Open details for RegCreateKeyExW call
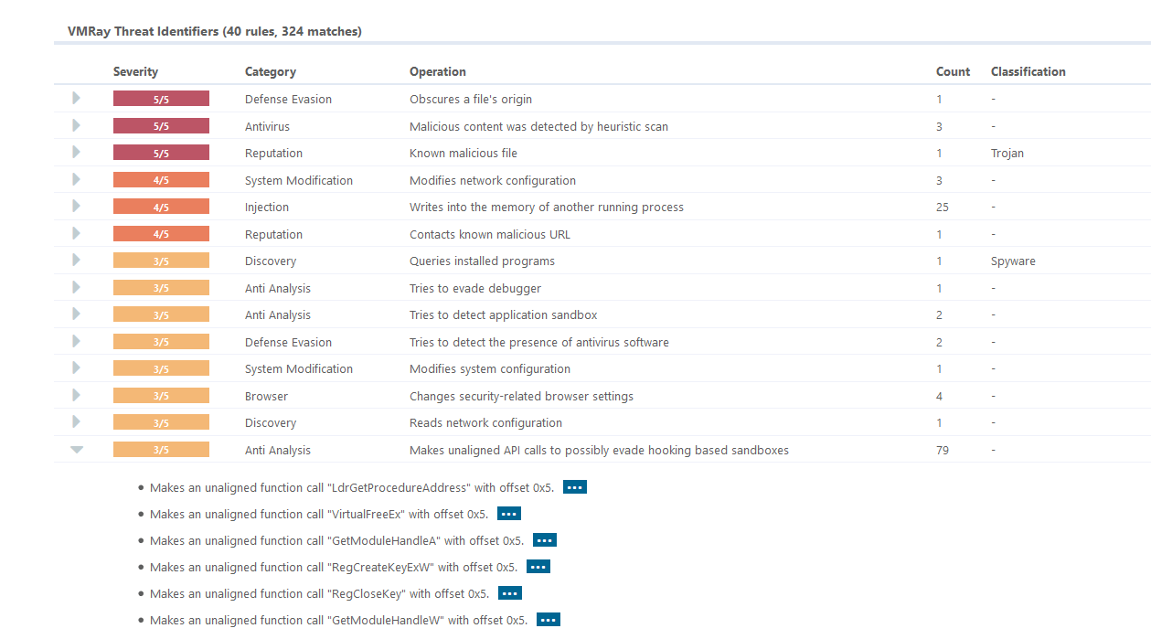Screen dimensions: 1172x639 point(538,567)
